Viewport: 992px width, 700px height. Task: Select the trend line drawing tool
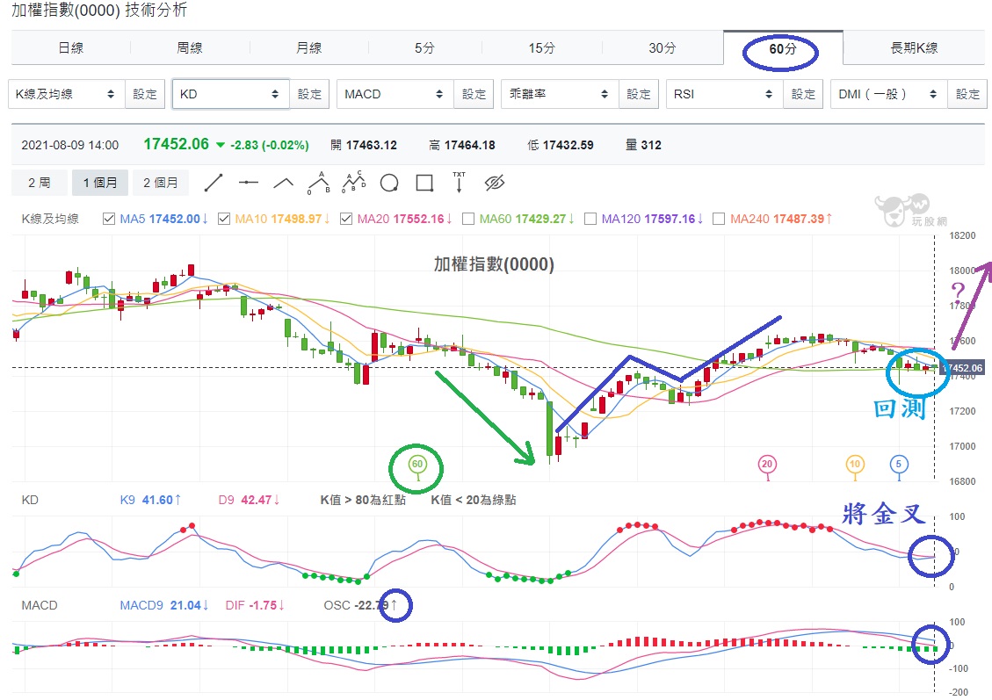[x=214, y=183]
